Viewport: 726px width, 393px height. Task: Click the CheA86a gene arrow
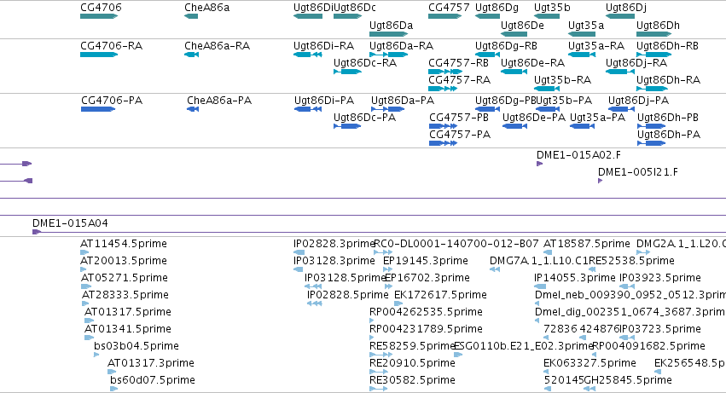(x=191, y=16)
